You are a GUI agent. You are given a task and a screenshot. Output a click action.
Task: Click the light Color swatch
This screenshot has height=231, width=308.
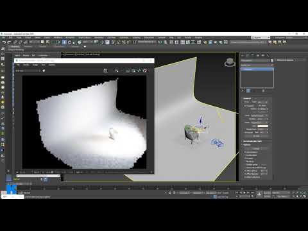(x=262, y=126)
